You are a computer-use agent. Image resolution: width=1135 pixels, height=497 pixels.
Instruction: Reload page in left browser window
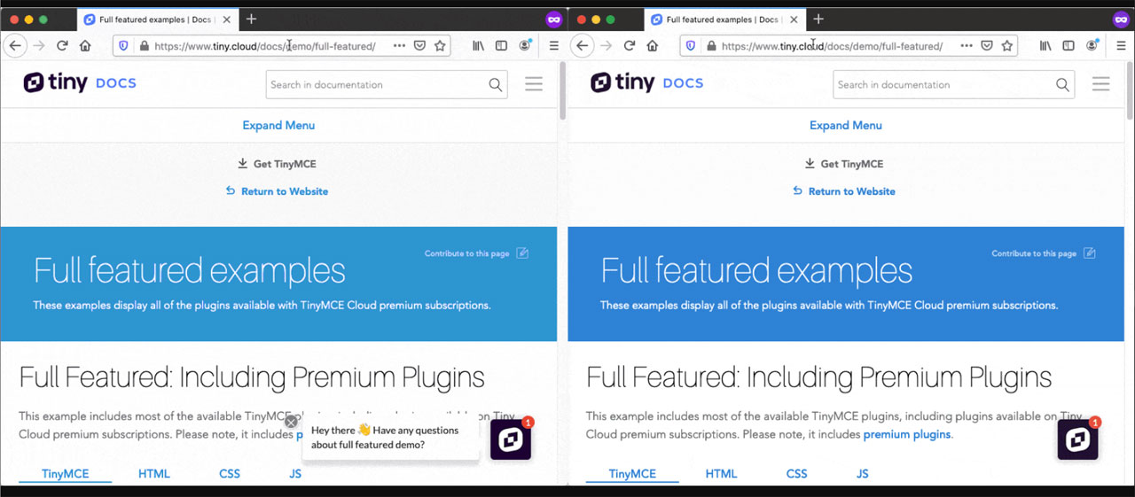point(62,46)
